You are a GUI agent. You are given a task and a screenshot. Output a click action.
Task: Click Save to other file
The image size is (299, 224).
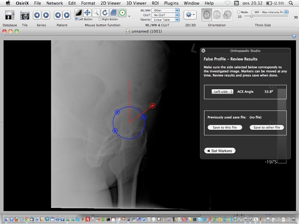pyautogui.click(x=266, y=128)
